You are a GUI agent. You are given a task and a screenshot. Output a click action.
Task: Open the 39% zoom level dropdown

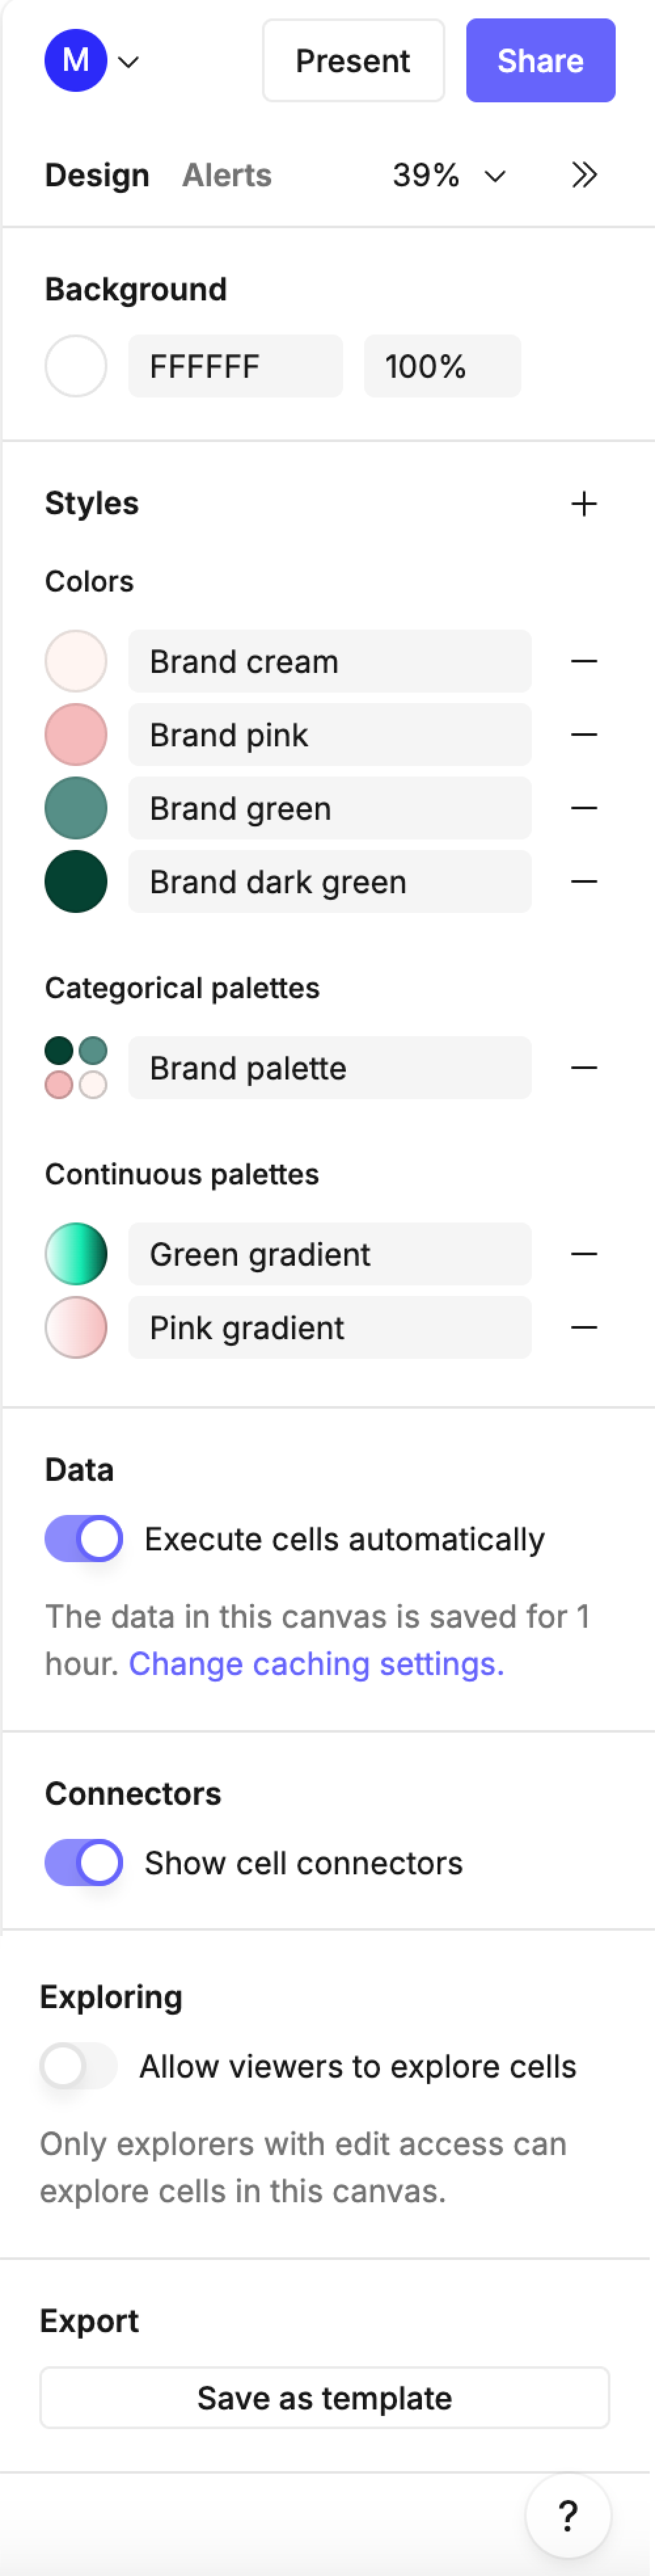coord(449,176)
